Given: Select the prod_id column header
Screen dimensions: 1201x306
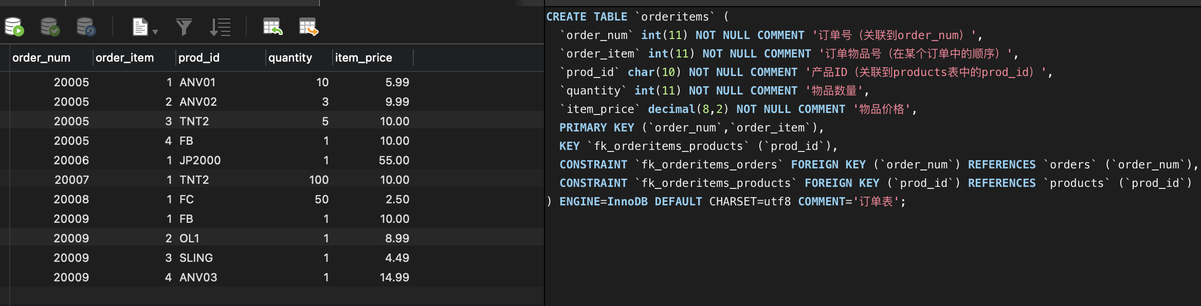Looking at the screenshot, I should click(199, 58).
